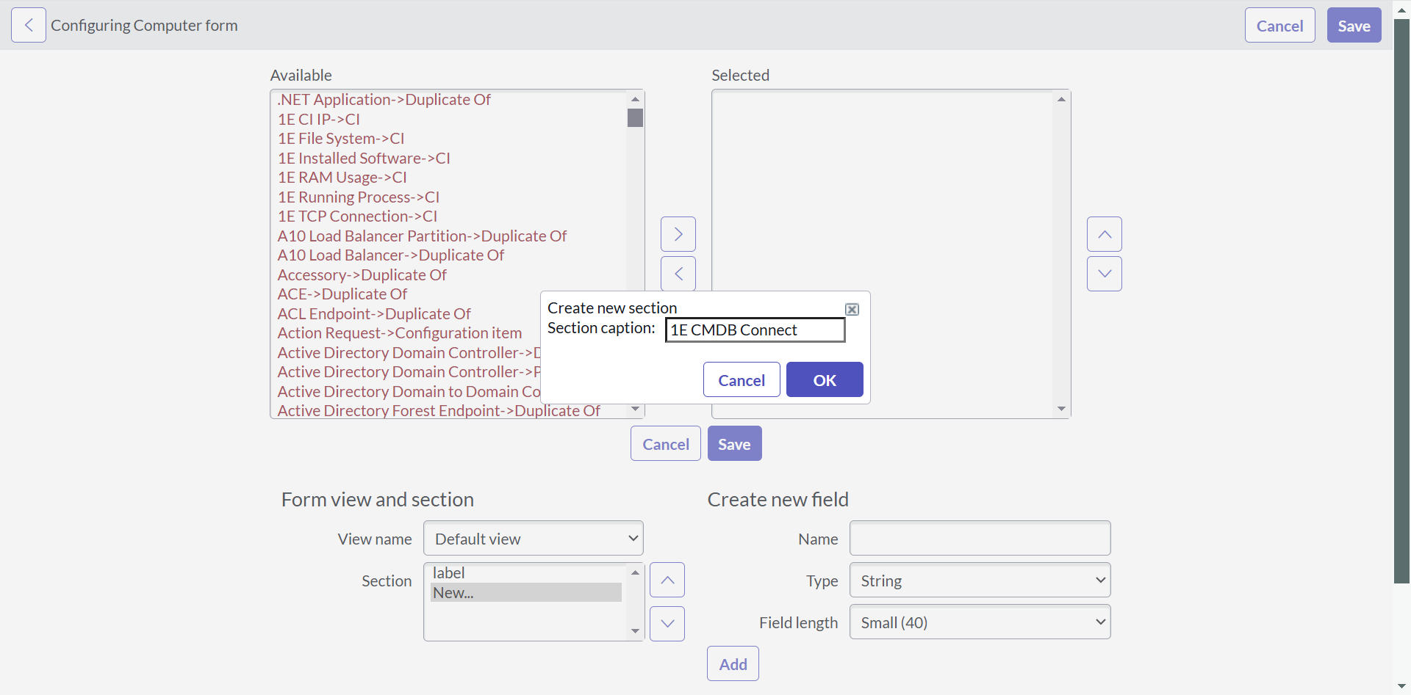Move selected field up in Selected list
The image size is (1411, 695).
pos(1104,234)
